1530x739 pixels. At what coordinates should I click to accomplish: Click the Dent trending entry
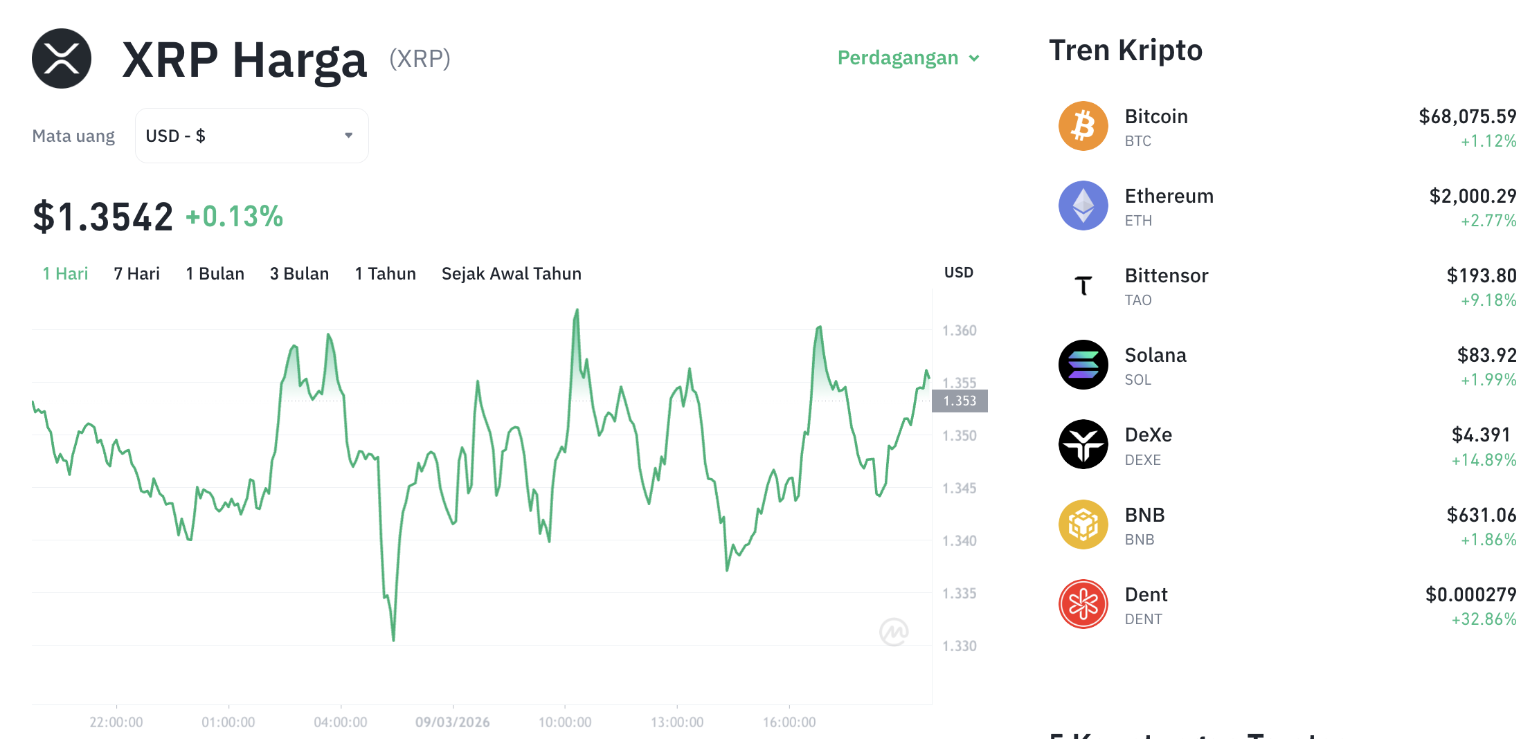tap(1281, 604)
